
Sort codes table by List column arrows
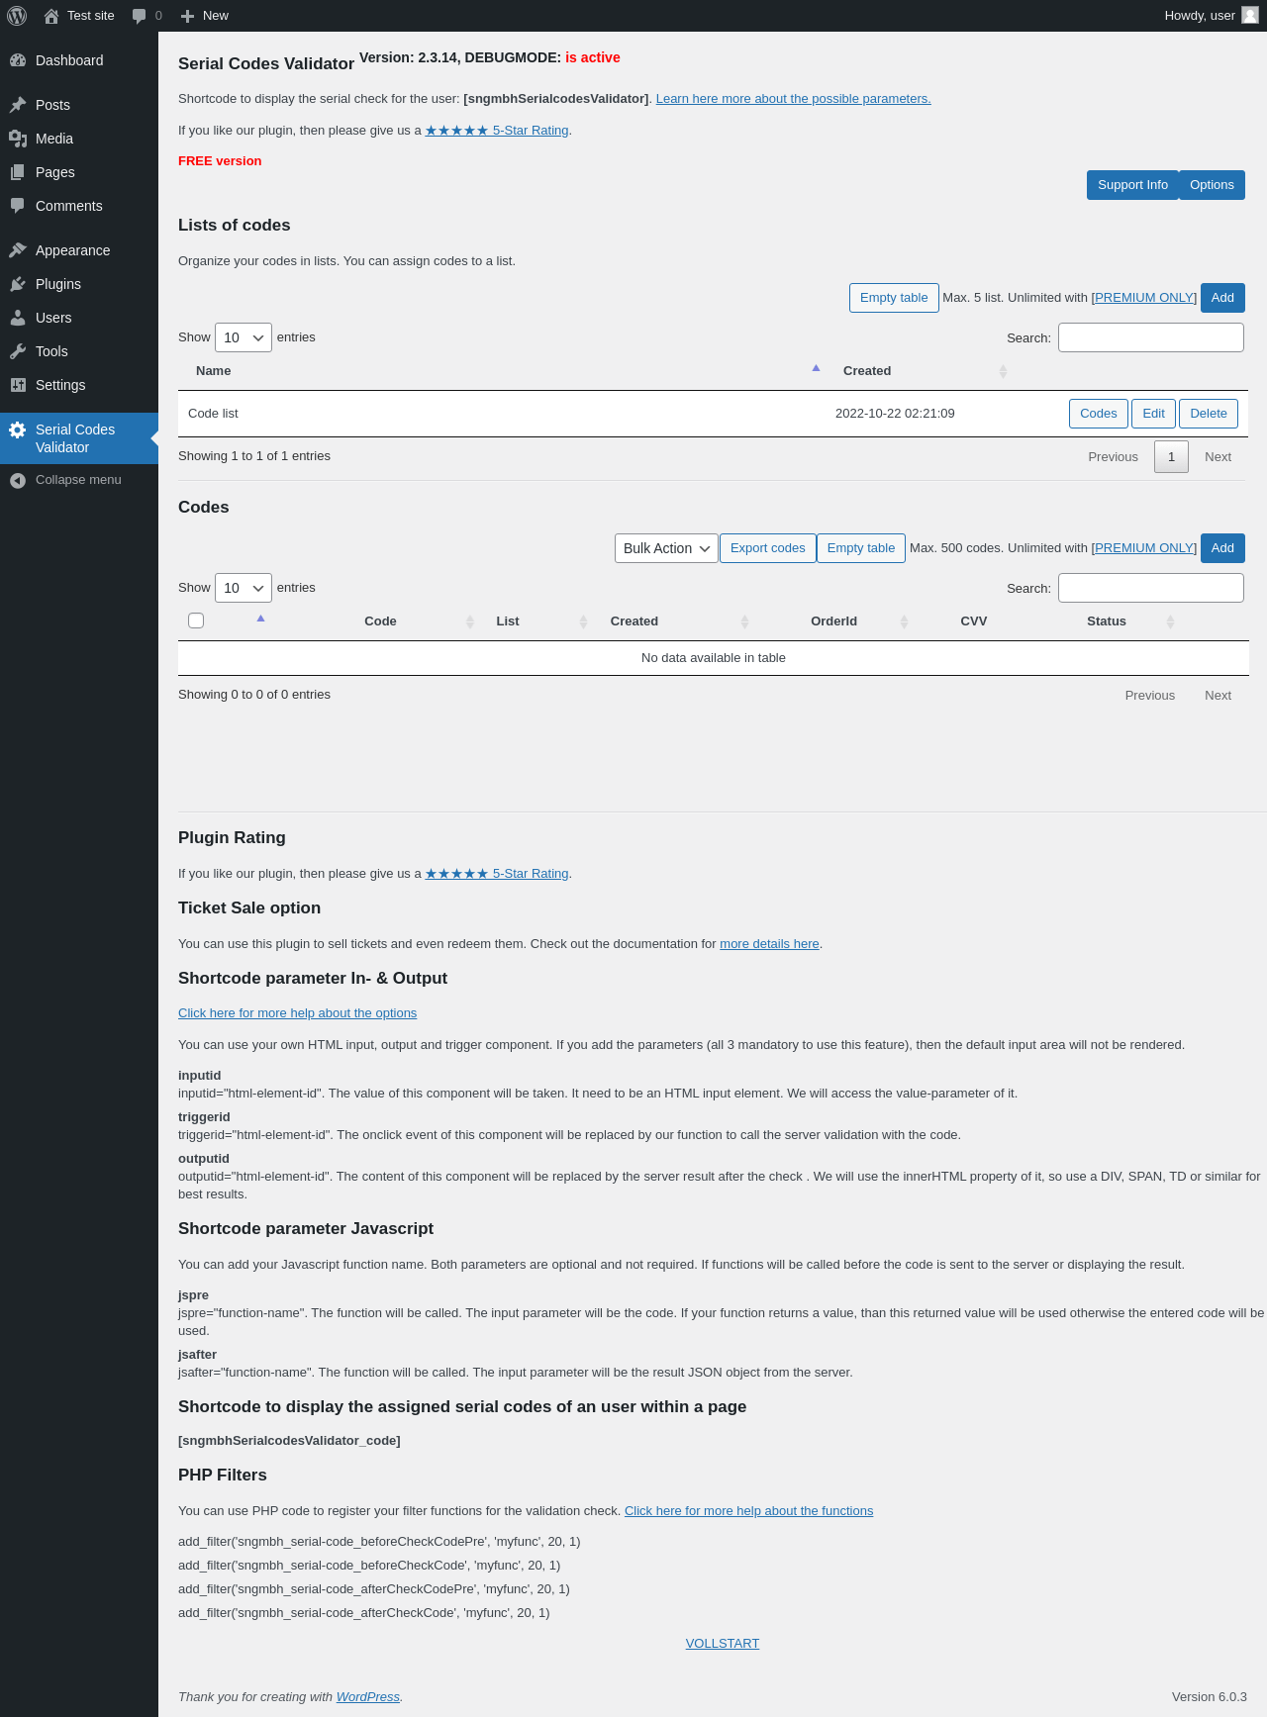tap(583, 621)
